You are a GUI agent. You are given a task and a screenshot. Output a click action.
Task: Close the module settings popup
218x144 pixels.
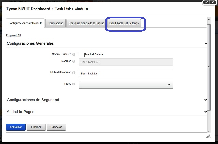click(213, 2)
